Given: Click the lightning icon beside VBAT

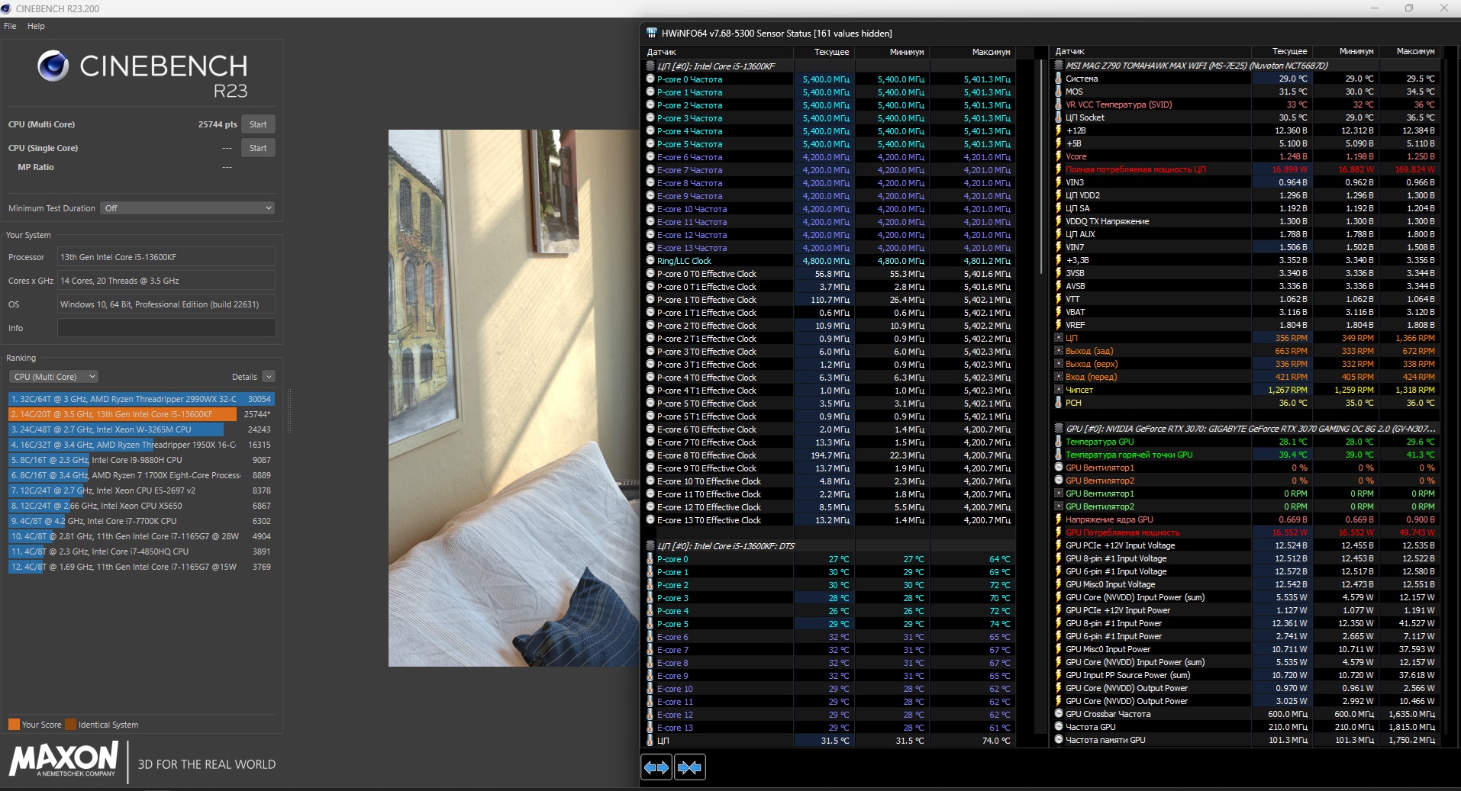Looking at the screenshot, I should [1059, 312].
